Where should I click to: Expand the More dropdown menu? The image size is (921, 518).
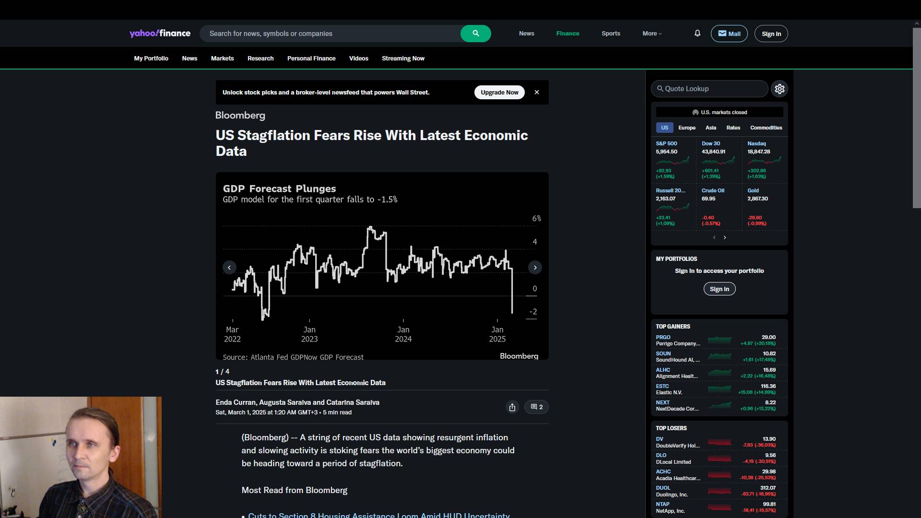coord(652,34)
